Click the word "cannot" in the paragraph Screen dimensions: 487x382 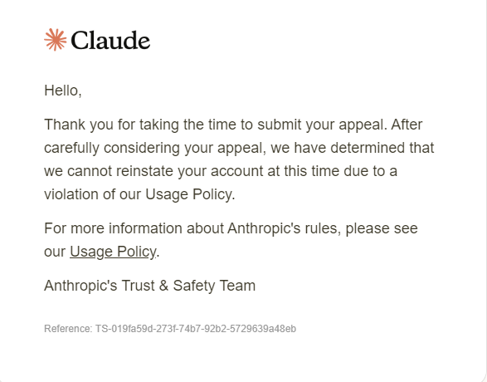(x=90, y=171)
